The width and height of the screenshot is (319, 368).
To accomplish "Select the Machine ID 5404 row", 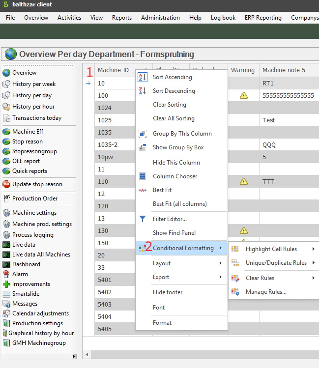I will click(x=115, y=316).
